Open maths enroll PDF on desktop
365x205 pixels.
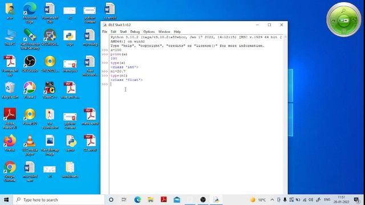click(x=90, y=117)
